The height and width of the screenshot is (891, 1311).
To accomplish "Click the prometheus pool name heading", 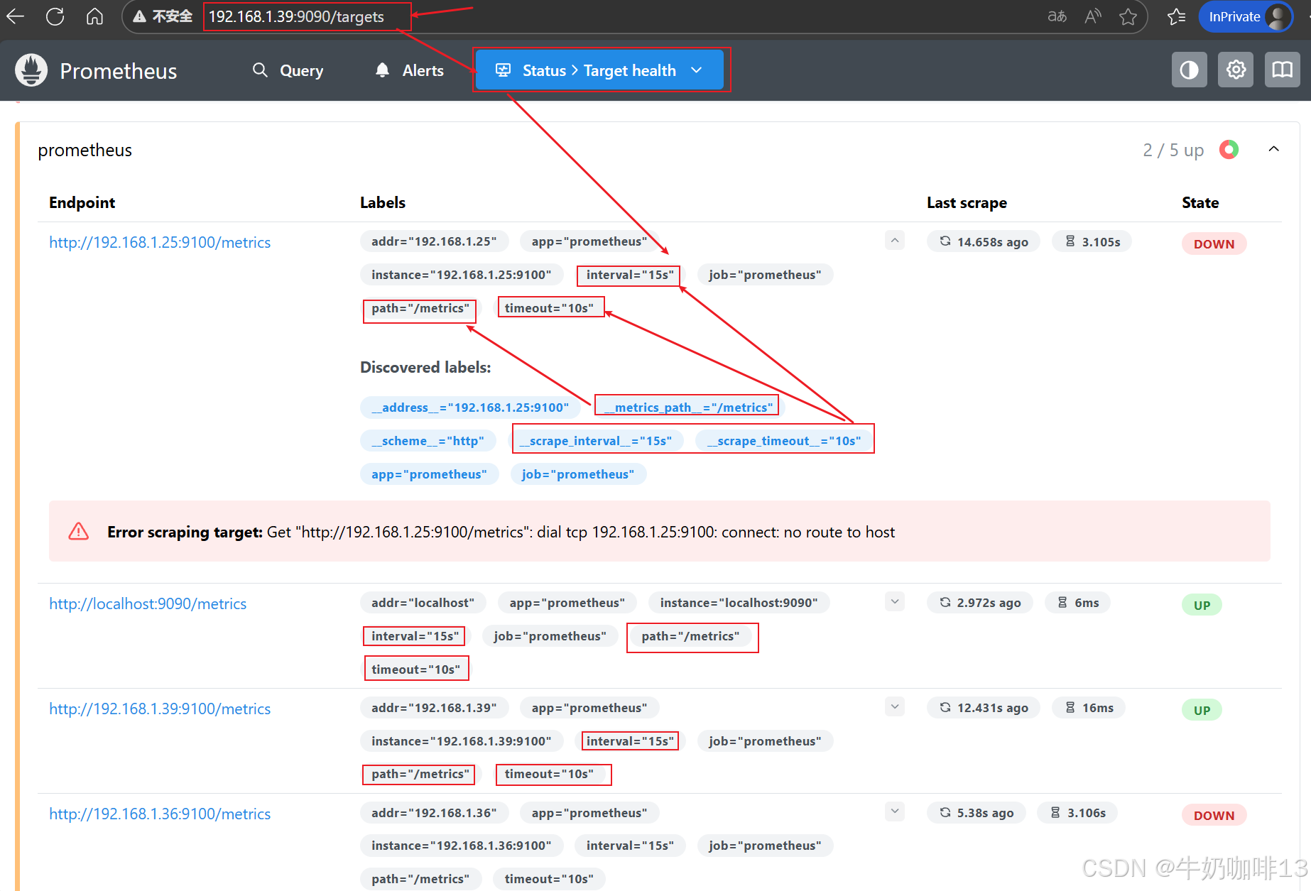I will pyautogui.click(x=85, y=150).
